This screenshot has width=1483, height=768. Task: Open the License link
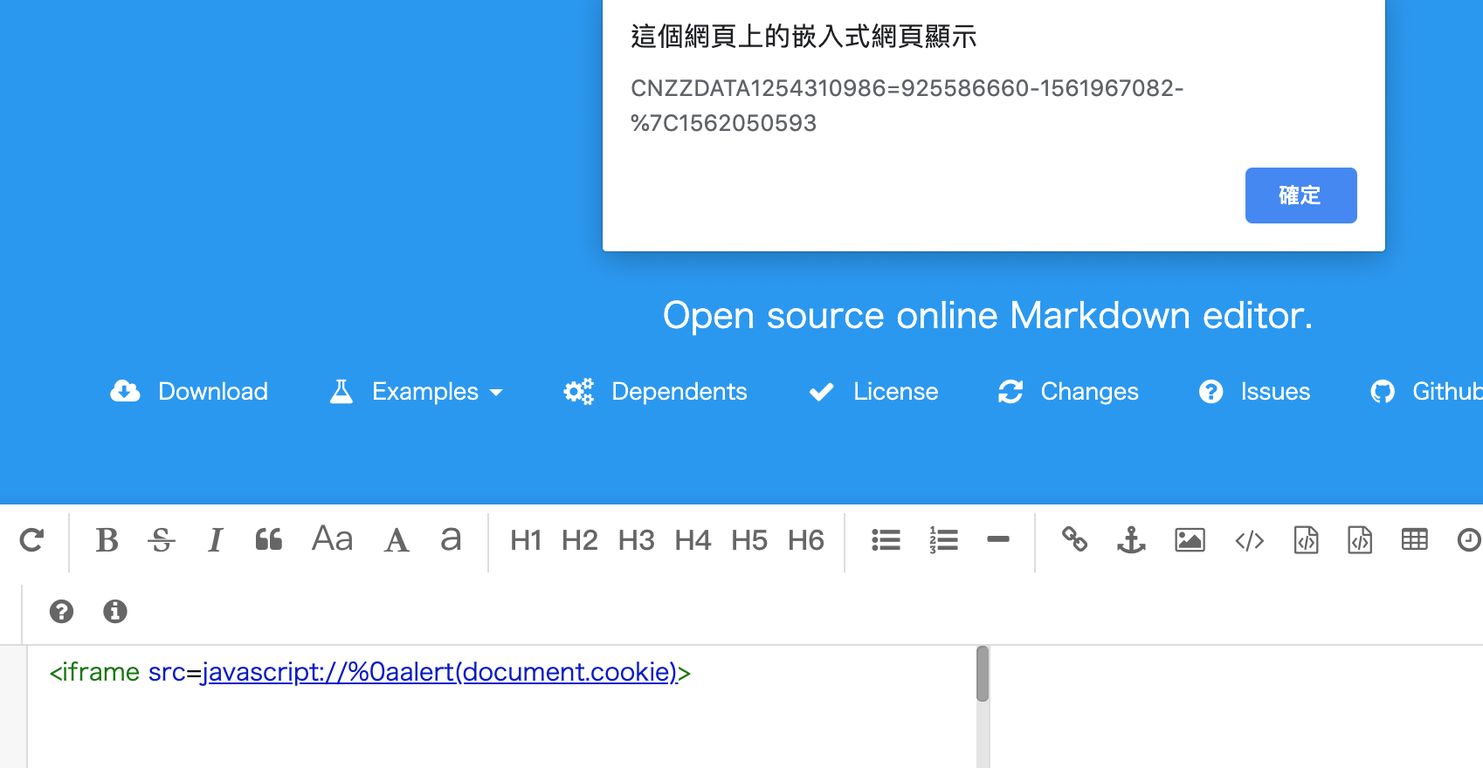[x=873, y=391]
